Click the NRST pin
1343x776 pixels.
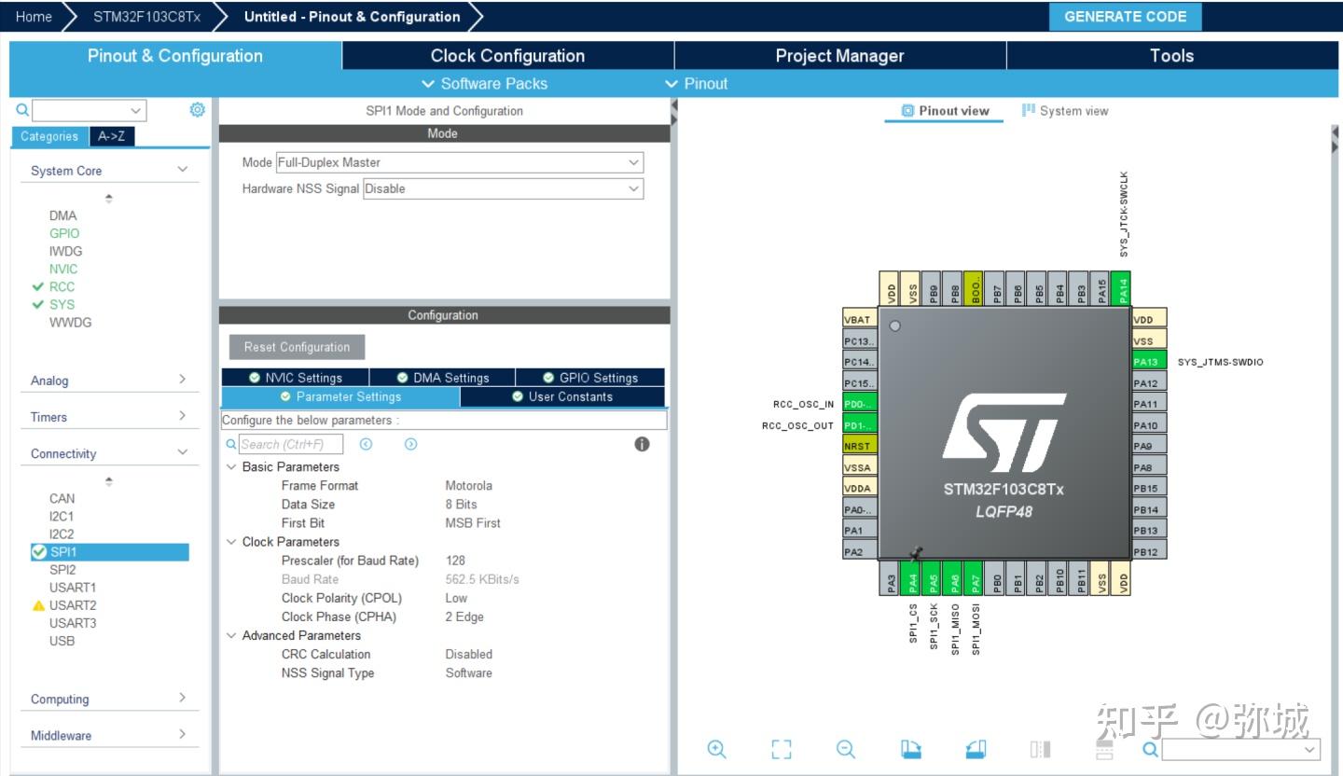point(860,446)
